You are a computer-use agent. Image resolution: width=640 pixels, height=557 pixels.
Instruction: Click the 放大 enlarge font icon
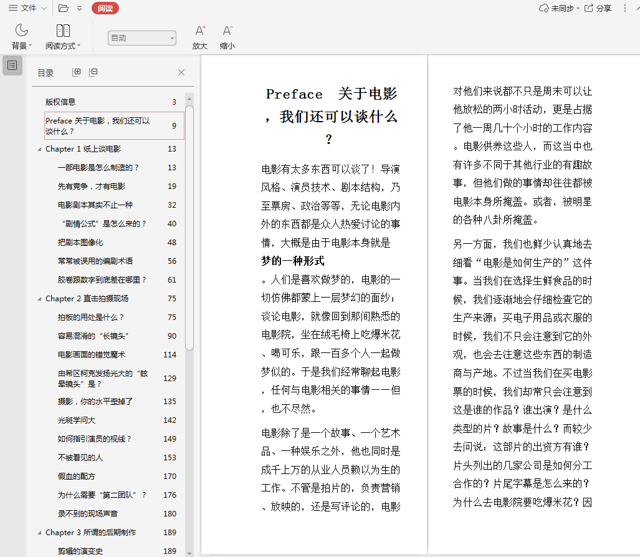pos(200,31)
